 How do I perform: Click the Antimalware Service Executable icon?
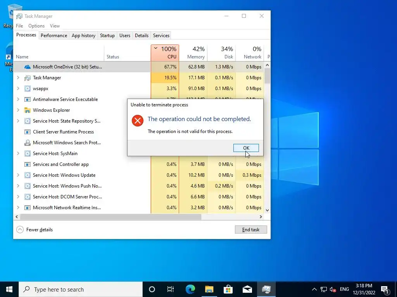[28, 99]
